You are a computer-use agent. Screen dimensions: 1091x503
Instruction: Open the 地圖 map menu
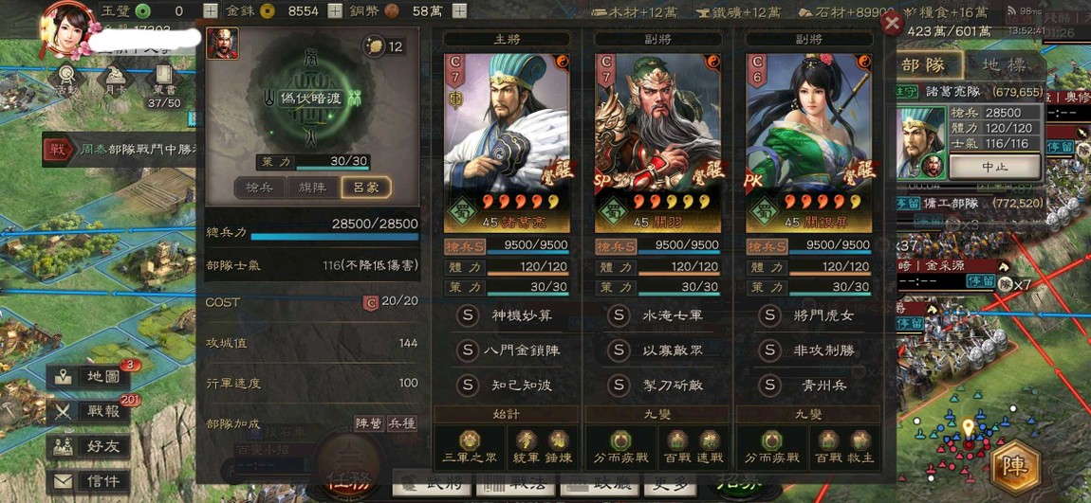point(88,377)
